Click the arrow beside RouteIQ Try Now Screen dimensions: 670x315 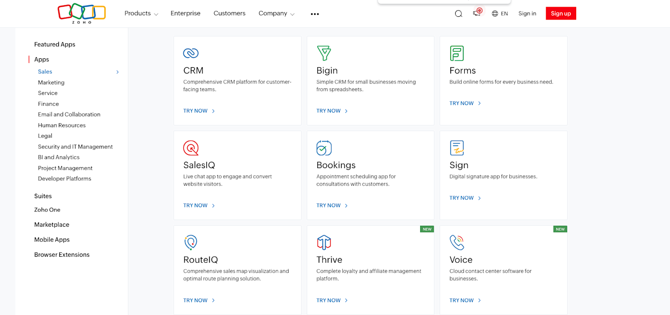tap(213, 300)
